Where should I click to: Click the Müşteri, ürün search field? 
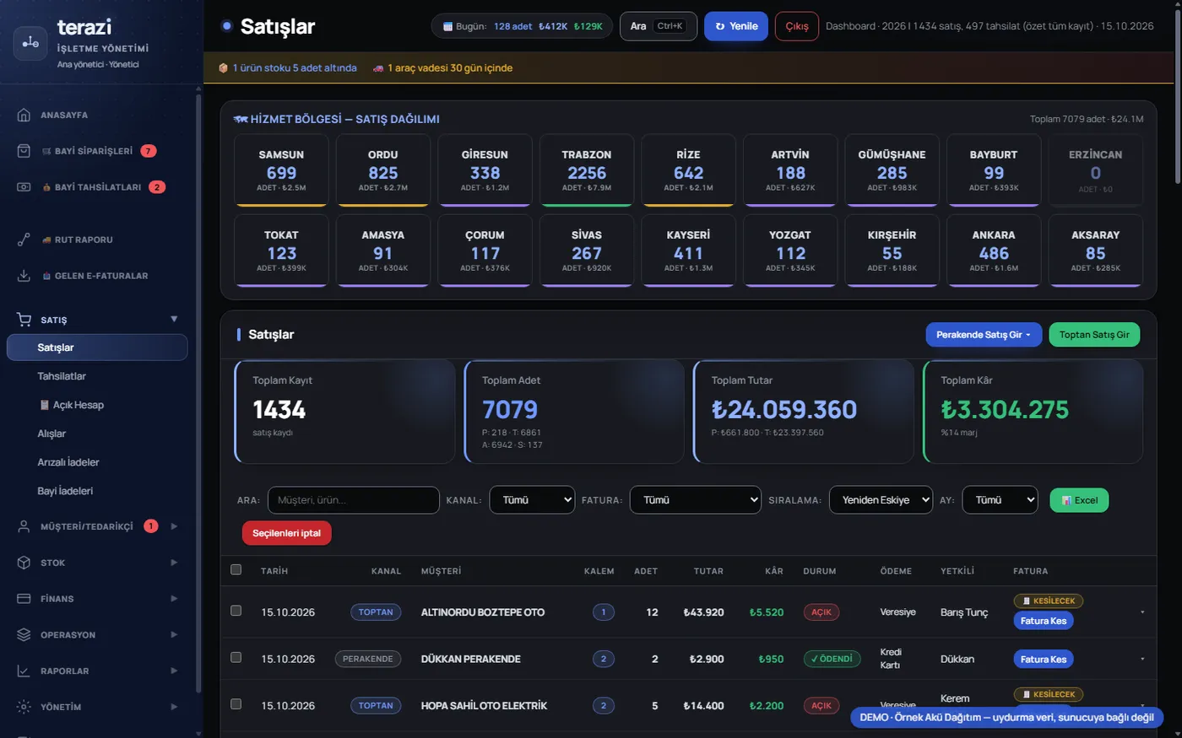coord(354,500)
